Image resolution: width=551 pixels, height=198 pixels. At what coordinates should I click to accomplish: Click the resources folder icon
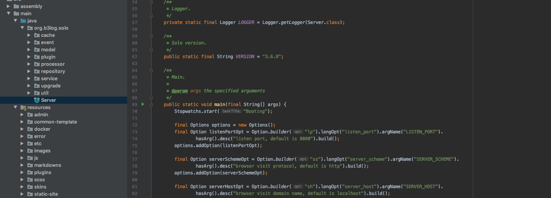tap(23, 108)
